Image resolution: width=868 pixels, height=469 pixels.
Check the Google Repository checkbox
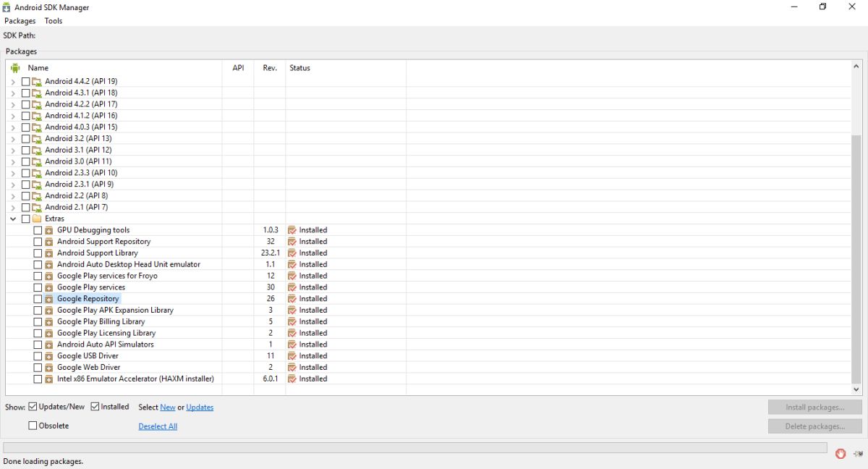pyautogui.click(x=38, y=299)
